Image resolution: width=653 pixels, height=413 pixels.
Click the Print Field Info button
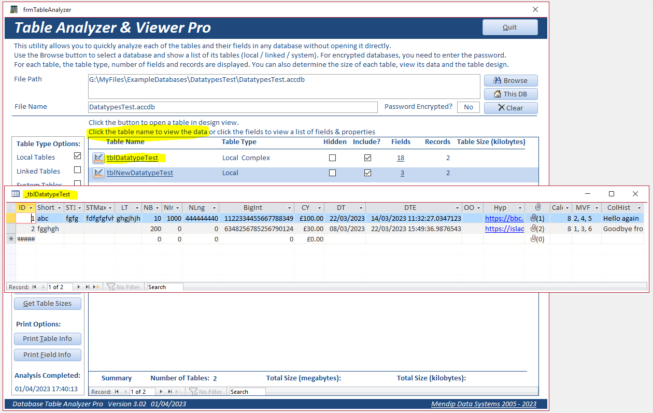pyautogui.click(x=48, y=354)
